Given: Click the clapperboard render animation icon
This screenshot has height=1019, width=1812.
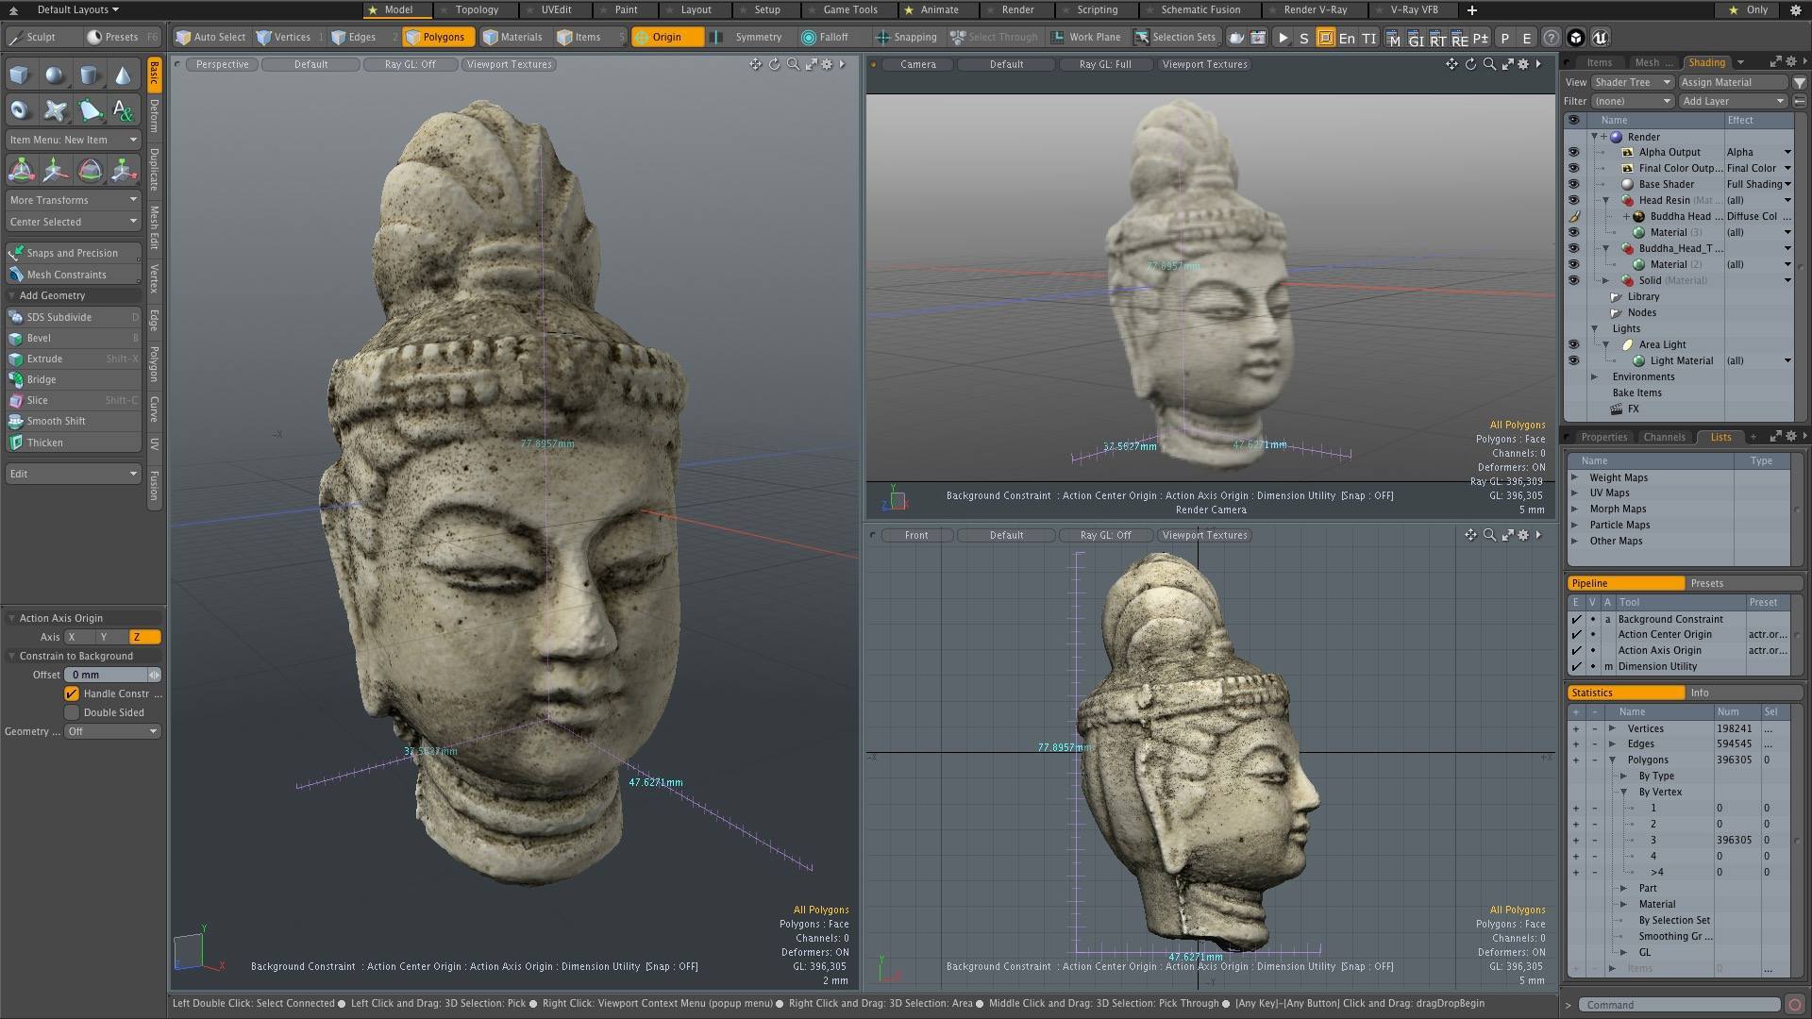Looking at the screenshot, I should [x=1258, y=38].
